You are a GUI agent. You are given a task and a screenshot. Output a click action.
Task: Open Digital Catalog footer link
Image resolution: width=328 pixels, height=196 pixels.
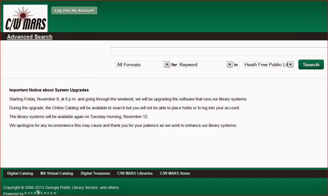pos(20,173)
